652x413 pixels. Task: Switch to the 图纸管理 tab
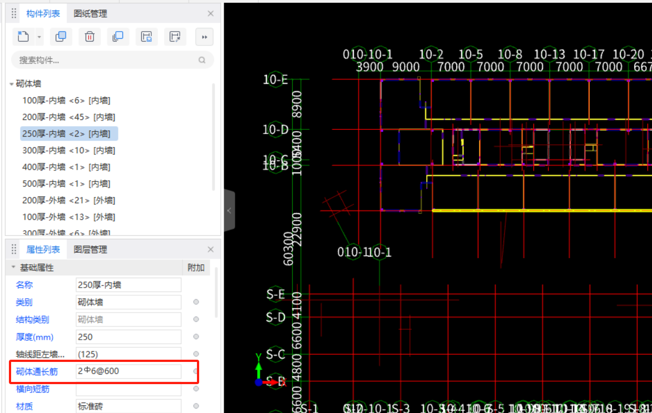click(x=90, y=13)
